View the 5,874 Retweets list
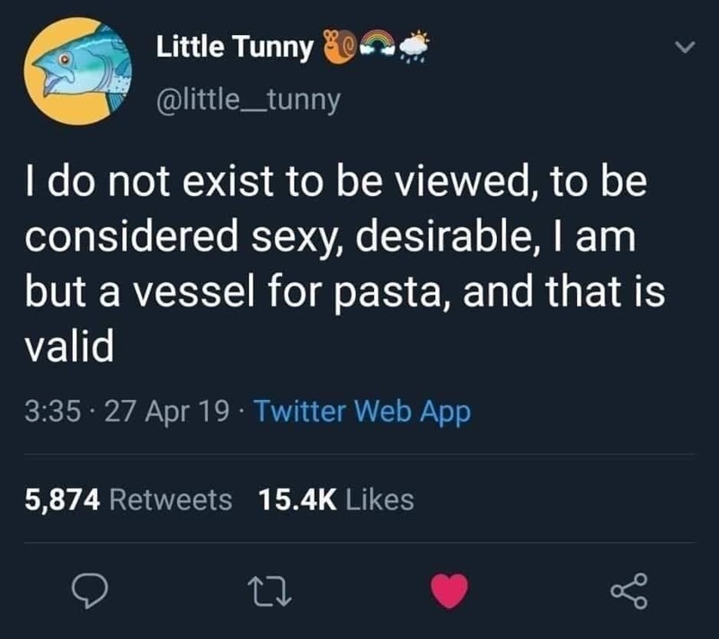Screen dimensions: 719x639 click(x=126, y=500)
